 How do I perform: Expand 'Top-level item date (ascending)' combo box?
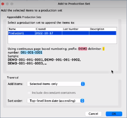56,101
